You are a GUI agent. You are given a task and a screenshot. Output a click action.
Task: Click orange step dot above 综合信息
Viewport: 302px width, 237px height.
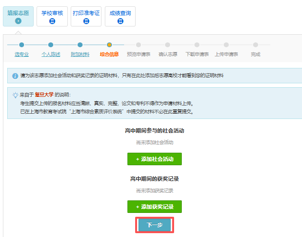(x=109, y=45)
